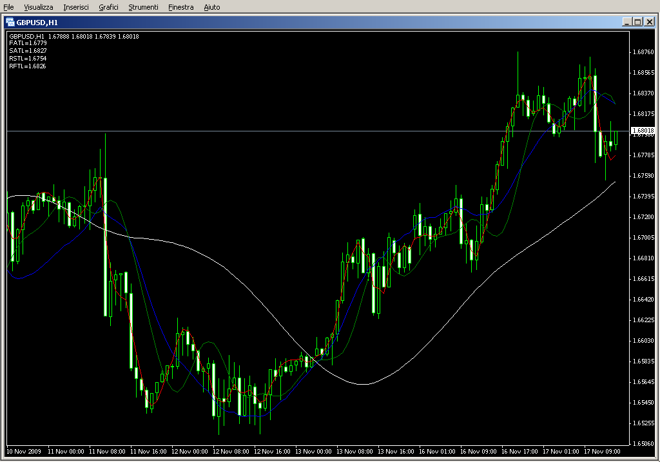Click the 12 Nov 16:00 time label

[272, 451]
